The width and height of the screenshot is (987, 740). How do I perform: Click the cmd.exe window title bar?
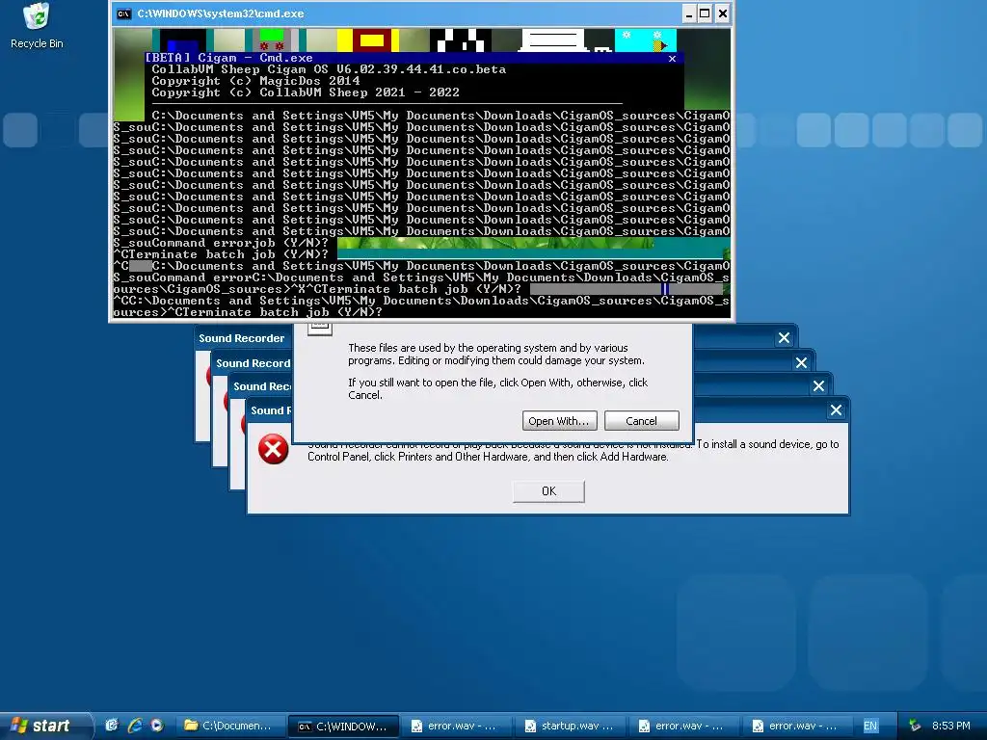tap(421, 13)
